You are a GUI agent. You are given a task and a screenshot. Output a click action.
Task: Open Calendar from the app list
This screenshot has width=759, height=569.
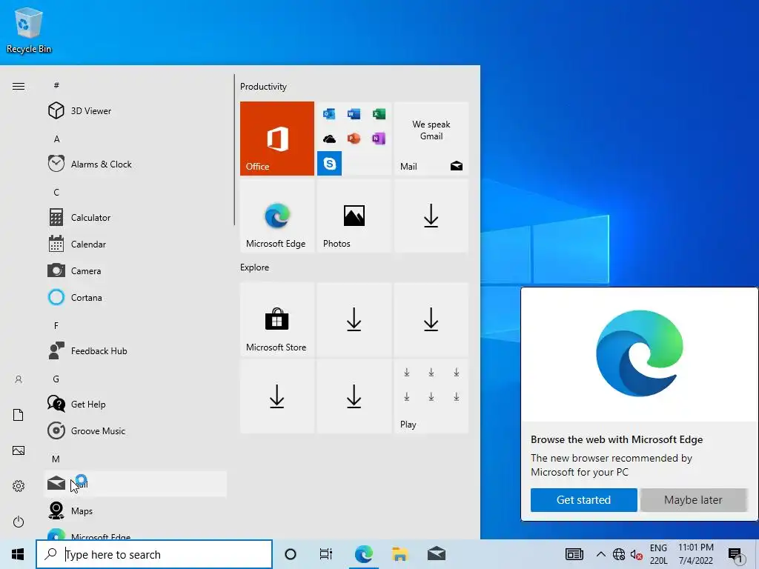135,244
